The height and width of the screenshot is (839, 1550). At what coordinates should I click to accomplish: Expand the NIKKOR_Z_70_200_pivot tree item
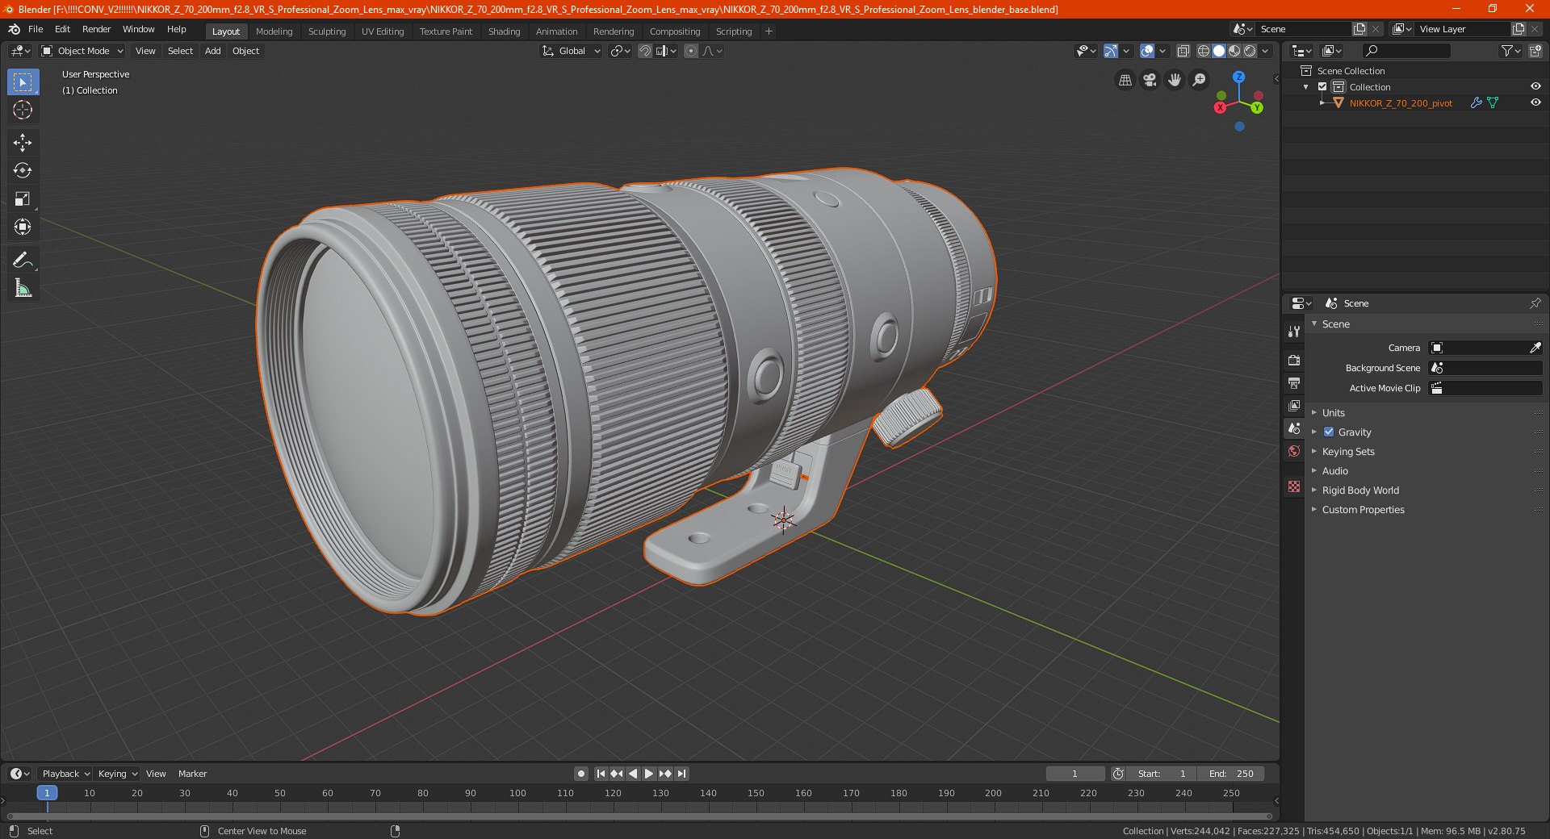tap(1322, 103)
